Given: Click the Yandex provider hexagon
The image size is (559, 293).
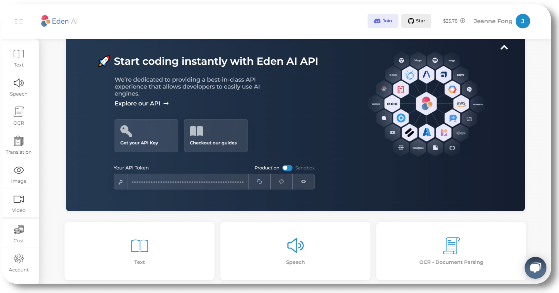Looking at the screenshot, I should 376,104.
